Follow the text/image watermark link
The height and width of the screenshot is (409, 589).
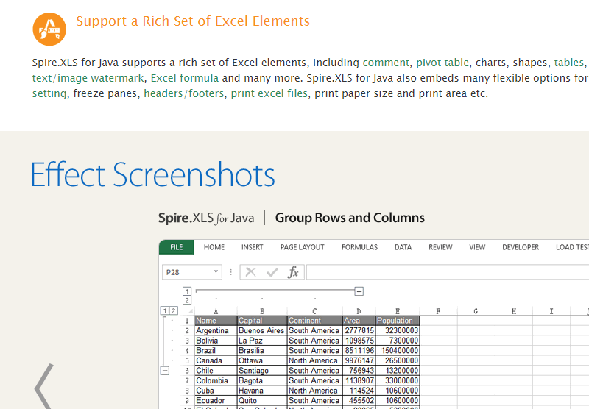pyautogui.click(x=88, y=78)
